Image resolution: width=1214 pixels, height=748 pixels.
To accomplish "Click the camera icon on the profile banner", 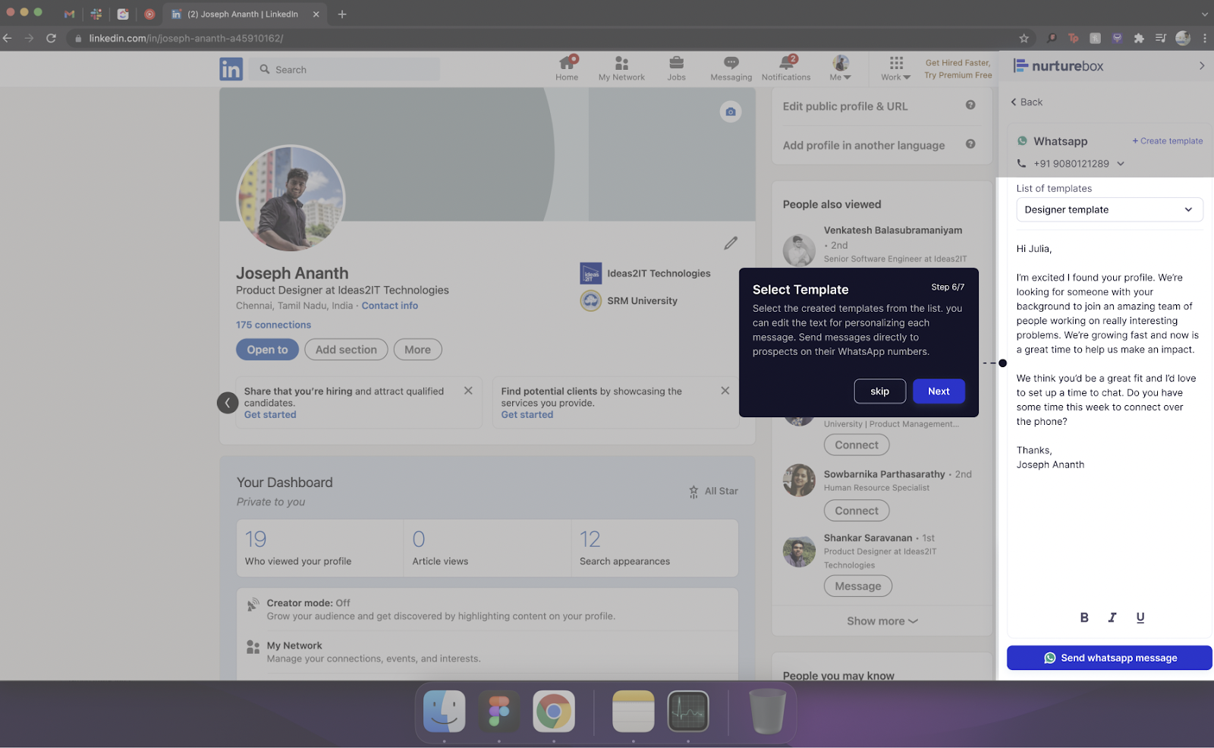I will pyautogui.click(x=730, y=112).
